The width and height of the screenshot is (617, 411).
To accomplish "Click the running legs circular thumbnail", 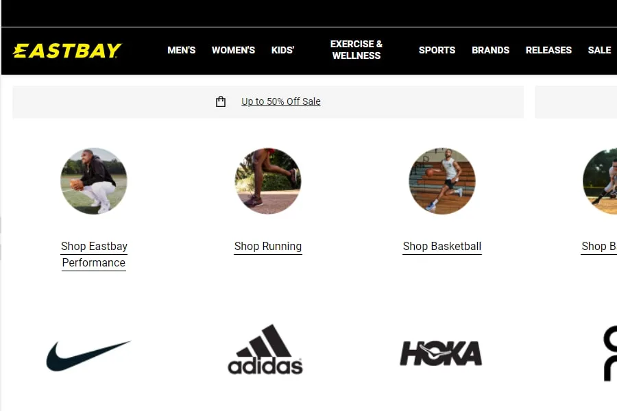I will (268, 181).
